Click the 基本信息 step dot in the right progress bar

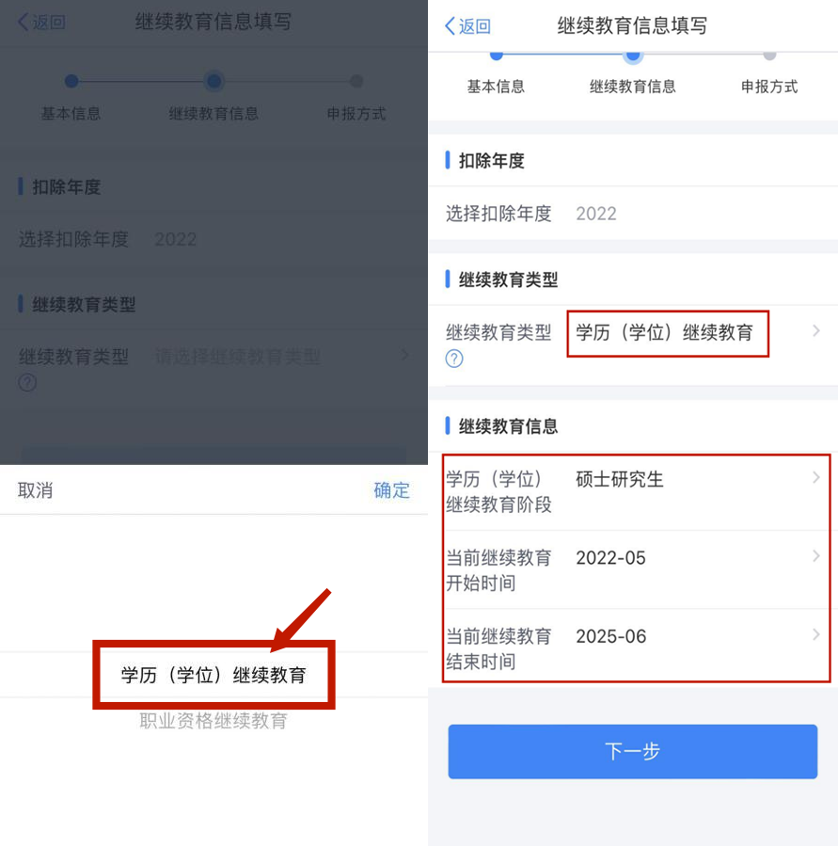pyautogui.click(x=497, y=55)
